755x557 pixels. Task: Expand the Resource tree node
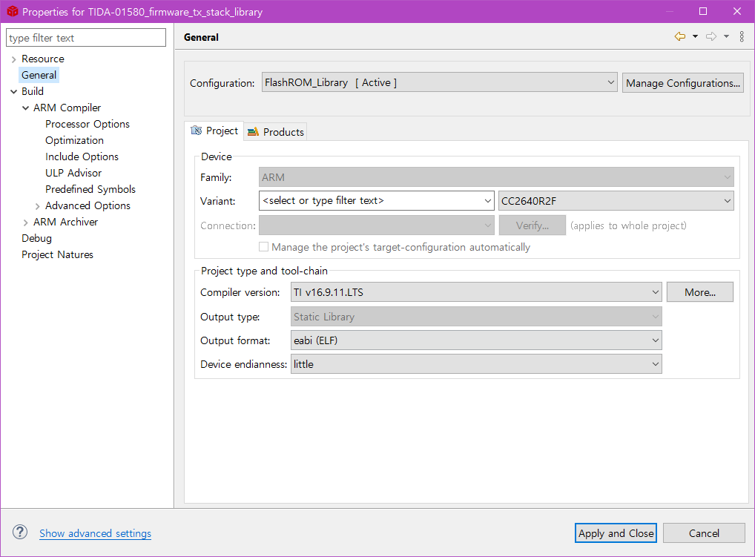(x=13, y=59)
